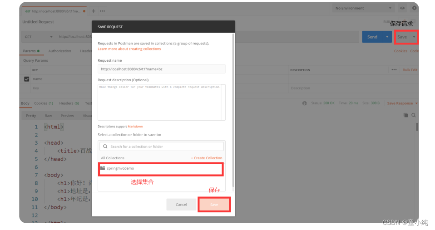The width and height of the screenshot is (435, 230).
Task: Open the tab options three-dot menu
Action: pos(102,11)
